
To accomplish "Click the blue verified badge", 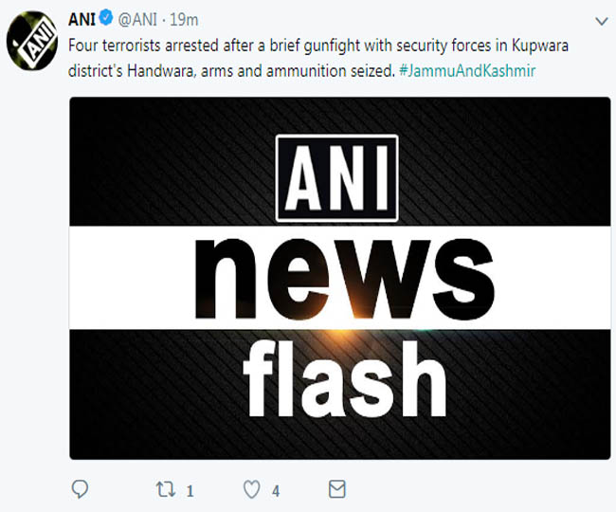I will point(106,18).
